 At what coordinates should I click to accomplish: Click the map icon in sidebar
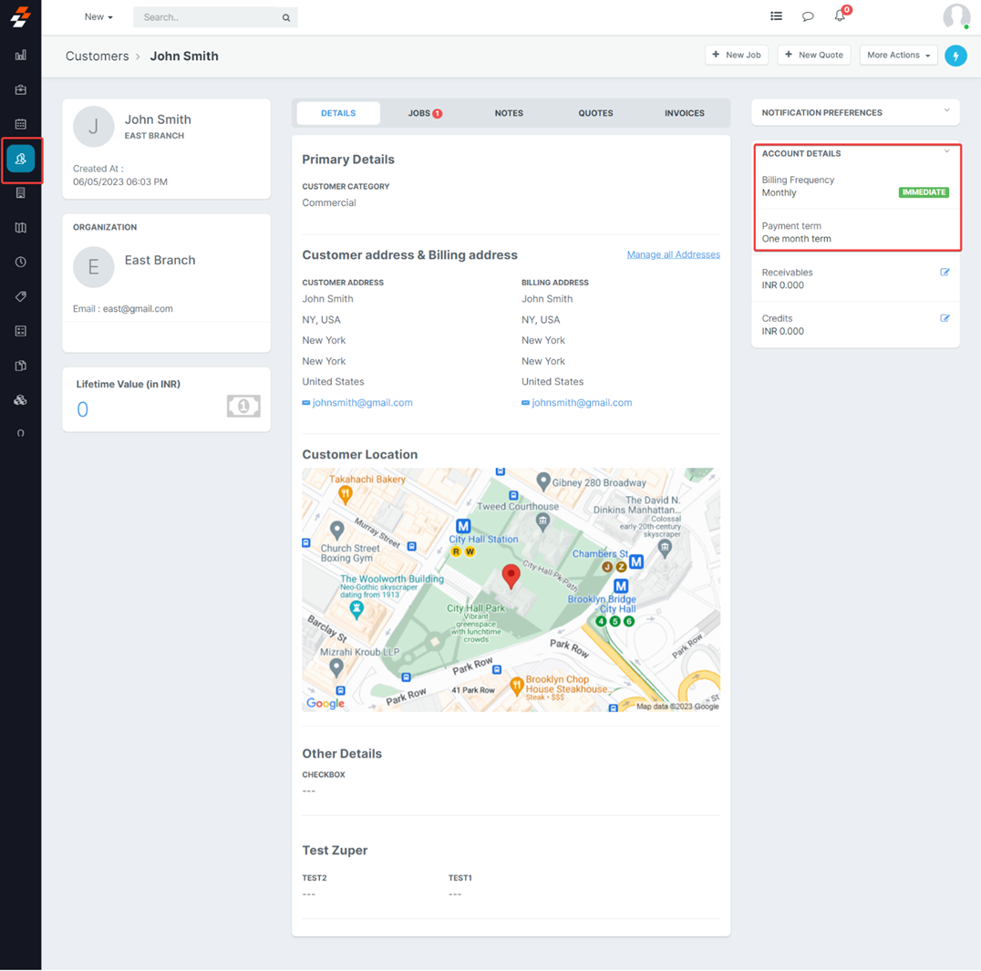20,228
